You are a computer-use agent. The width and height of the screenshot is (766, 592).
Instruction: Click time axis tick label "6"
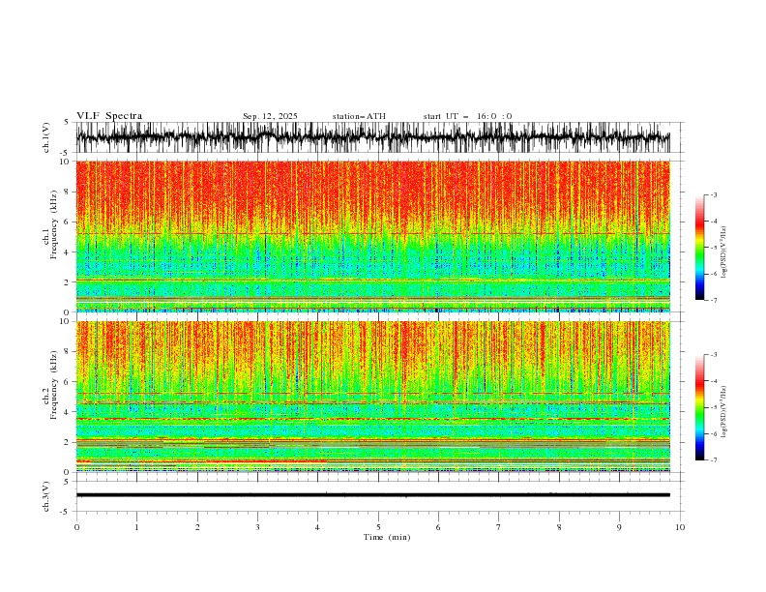point(438,527)
